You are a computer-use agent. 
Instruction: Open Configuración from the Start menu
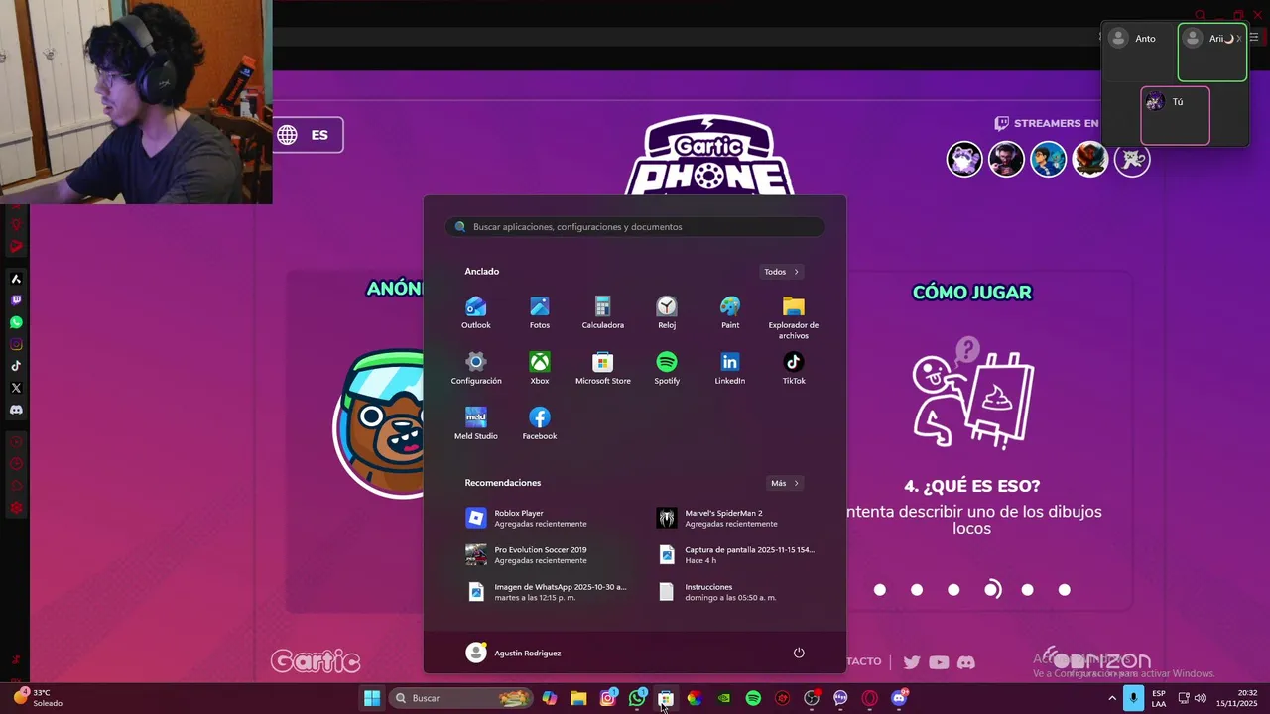(476, 368)
